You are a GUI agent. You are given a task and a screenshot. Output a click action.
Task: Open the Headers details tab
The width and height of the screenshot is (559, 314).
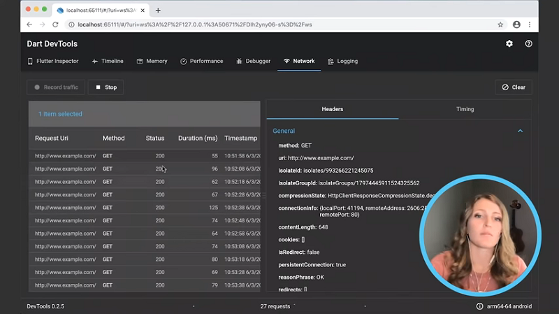(x=333, y=109)
